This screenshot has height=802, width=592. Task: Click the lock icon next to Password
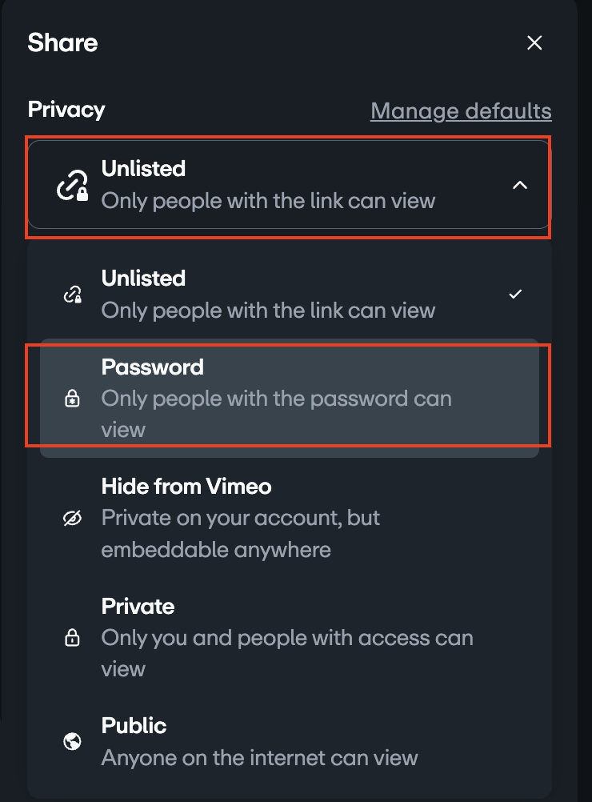click(72, 398)
